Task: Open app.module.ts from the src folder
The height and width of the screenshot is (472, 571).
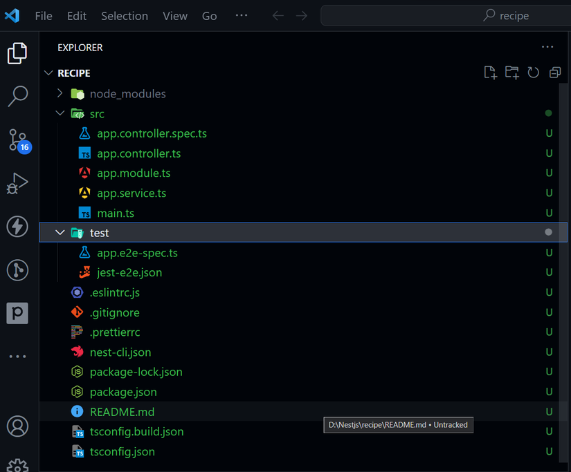Action: click(x=134, y=173)
